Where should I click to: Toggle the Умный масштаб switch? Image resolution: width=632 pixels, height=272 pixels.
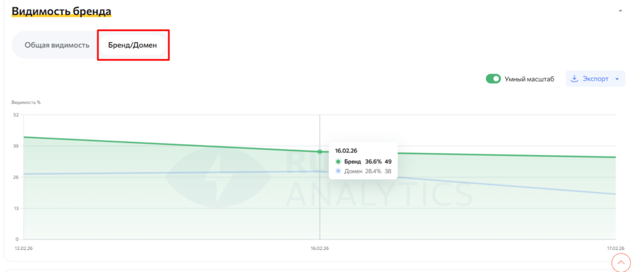(493, 79)
